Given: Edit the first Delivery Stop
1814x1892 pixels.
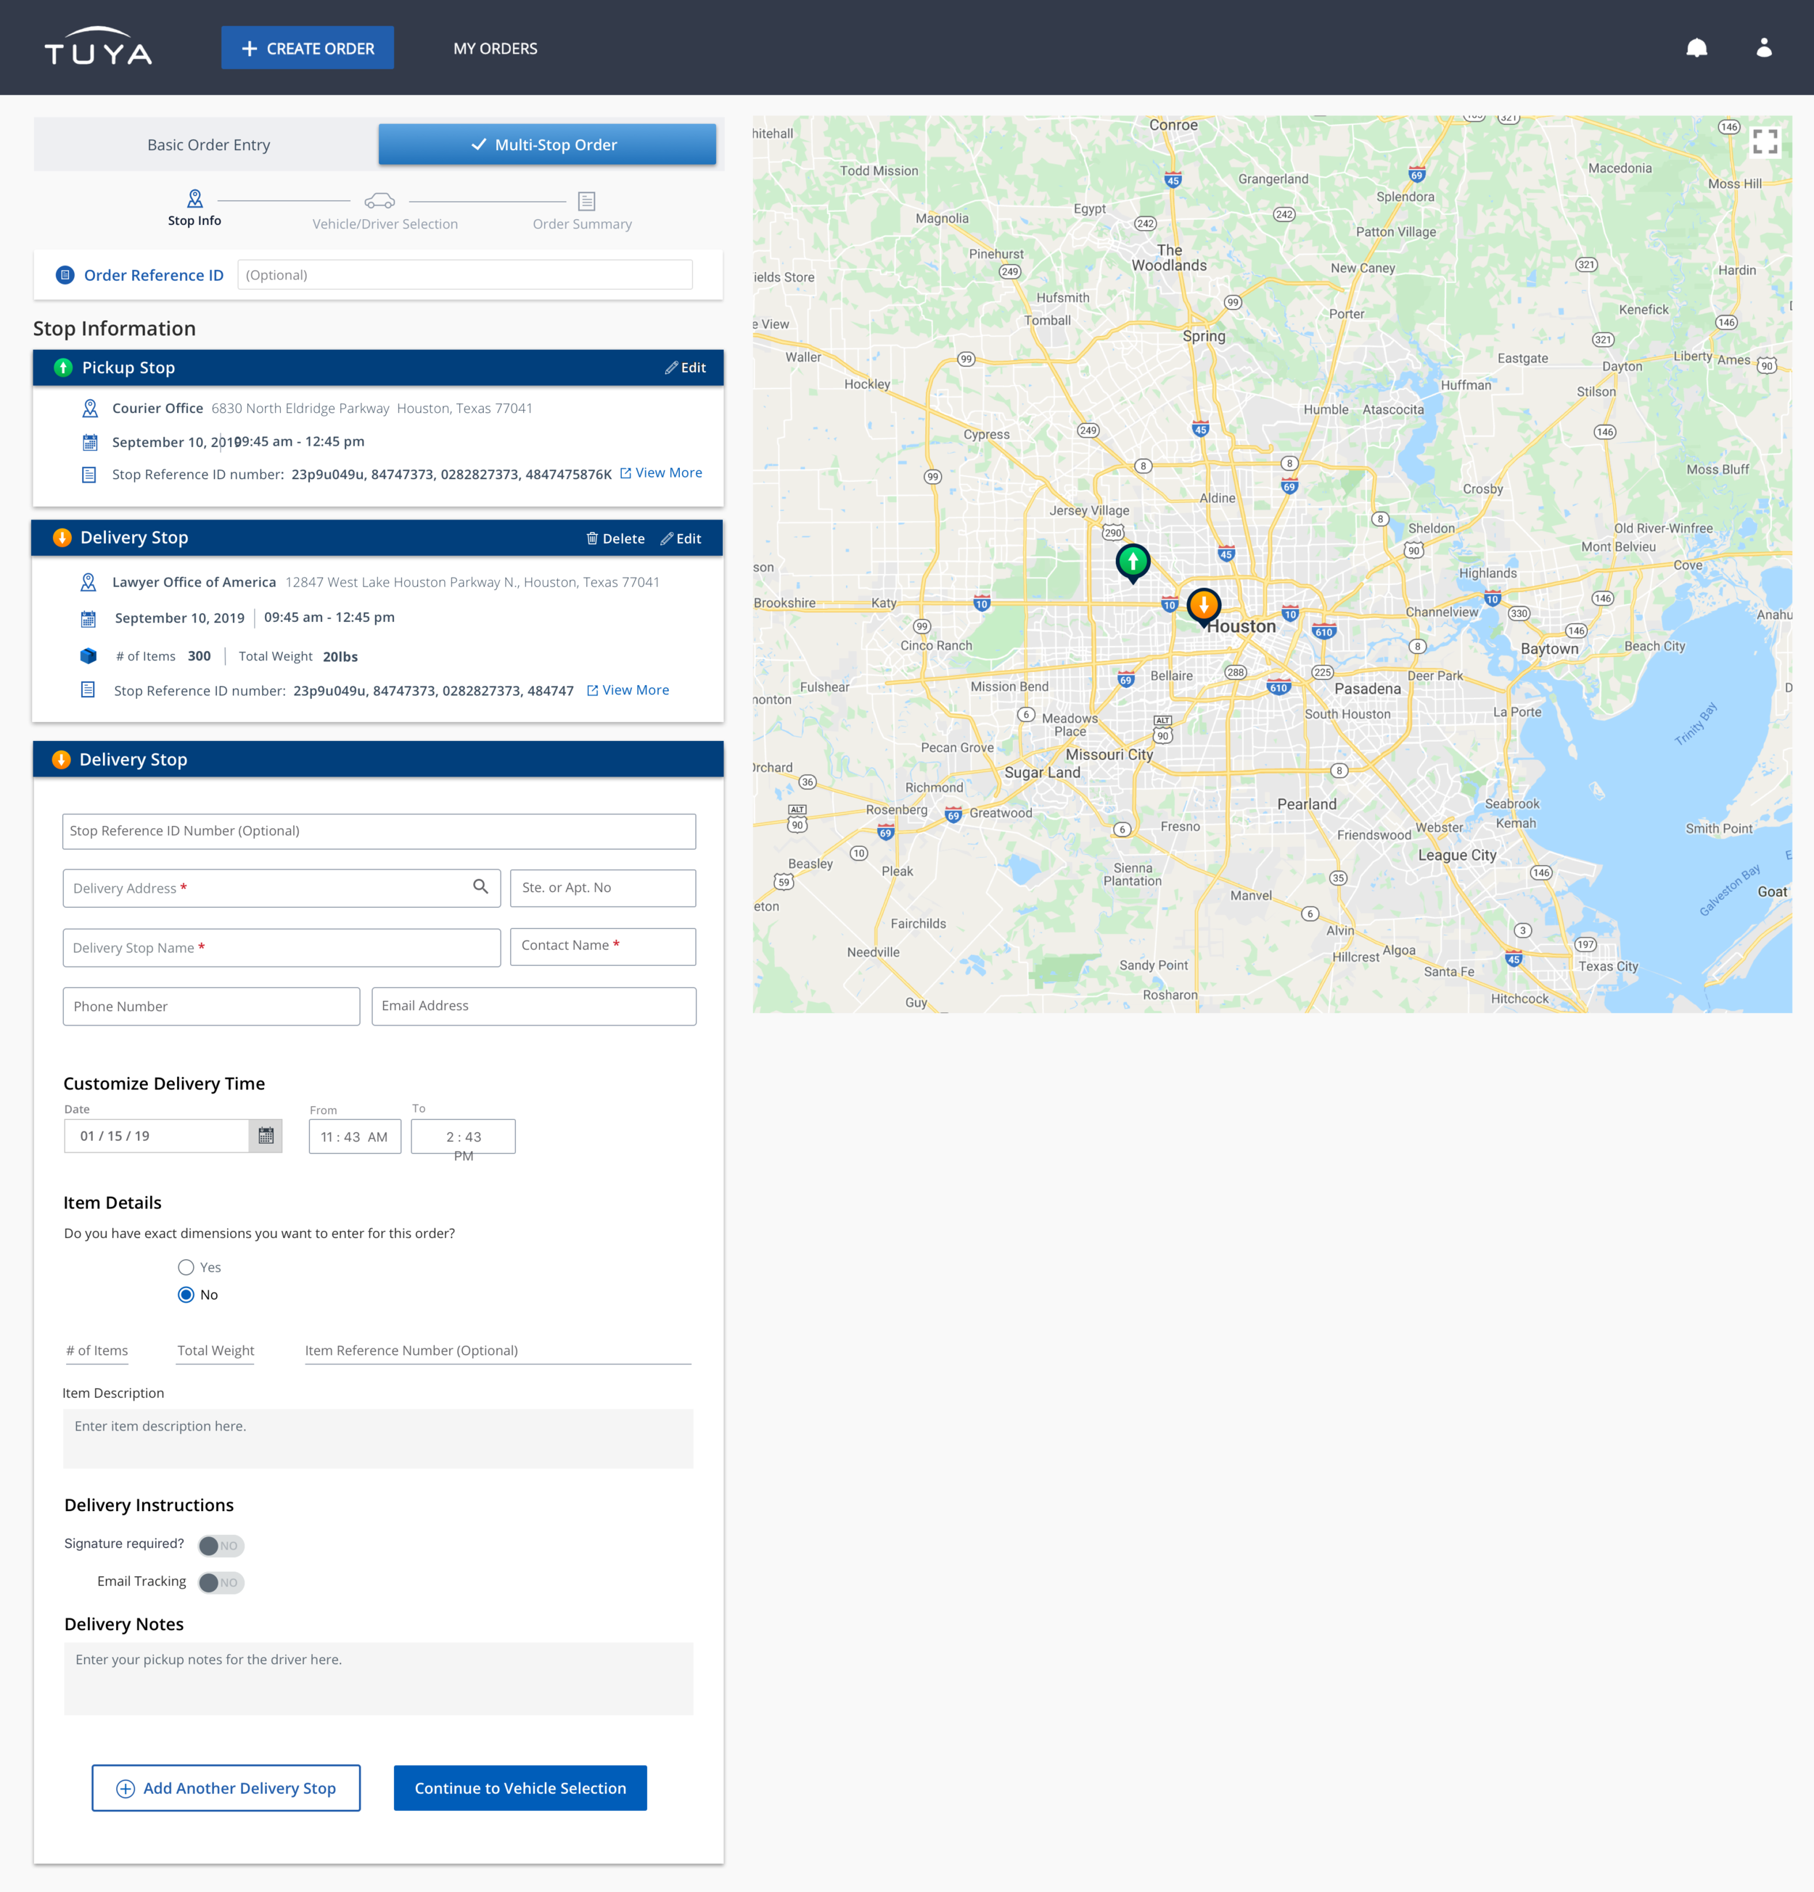Looking at the screenshot, I should point(681,538).
